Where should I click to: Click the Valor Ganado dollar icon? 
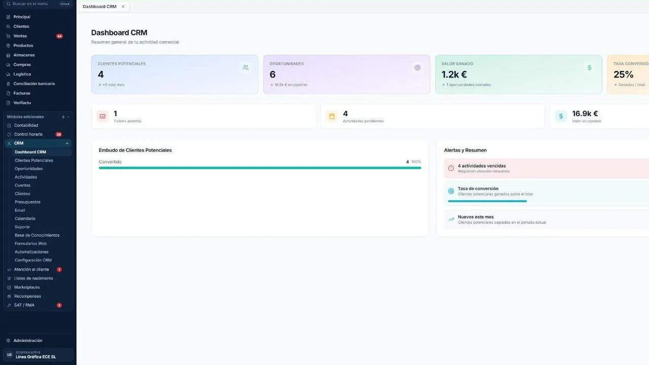pos(589,67)
